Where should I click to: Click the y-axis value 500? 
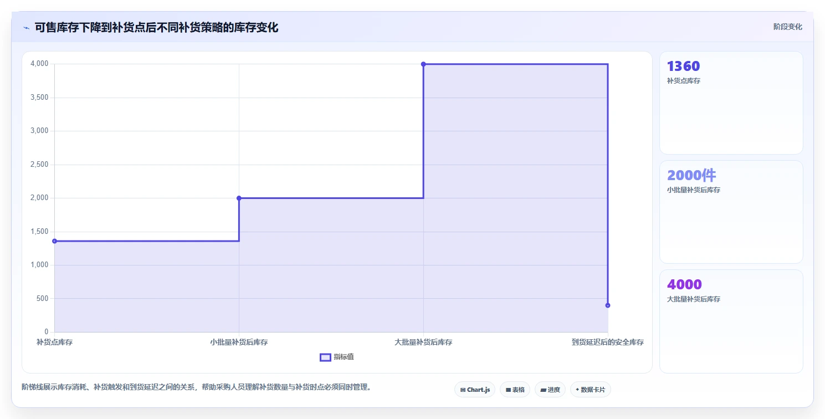pos(43,299)
